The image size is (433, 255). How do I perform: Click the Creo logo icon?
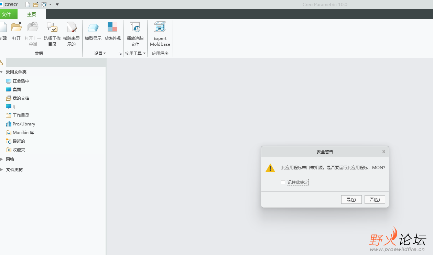[9, 4]
